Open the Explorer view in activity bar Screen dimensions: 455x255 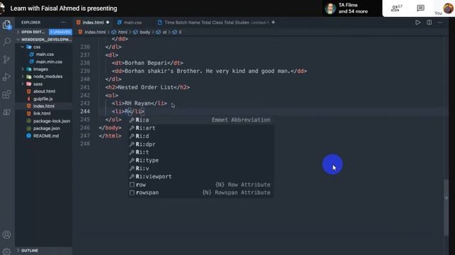[6, 25]
